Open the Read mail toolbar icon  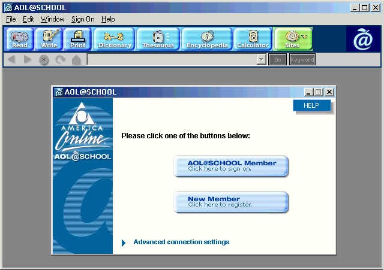[x=19, y=39]
